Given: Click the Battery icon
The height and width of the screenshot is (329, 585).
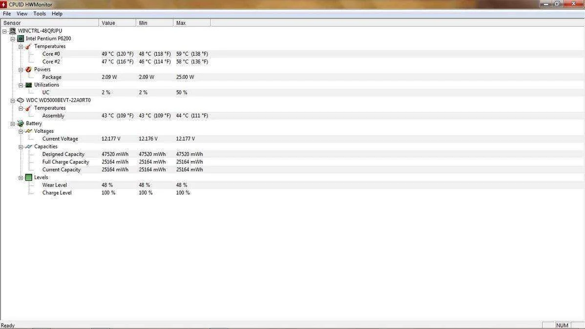Looking at the screenshot, I should pos(21,123).
